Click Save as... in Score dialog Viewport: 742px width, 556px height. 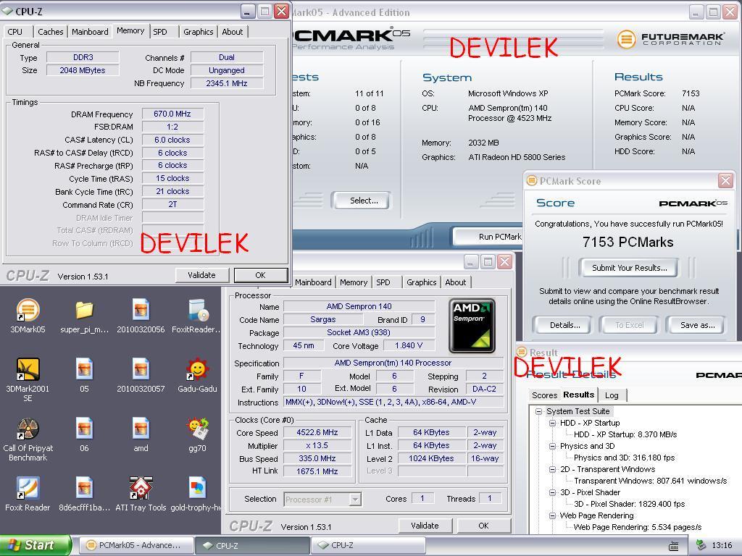[x=697, y=325]
